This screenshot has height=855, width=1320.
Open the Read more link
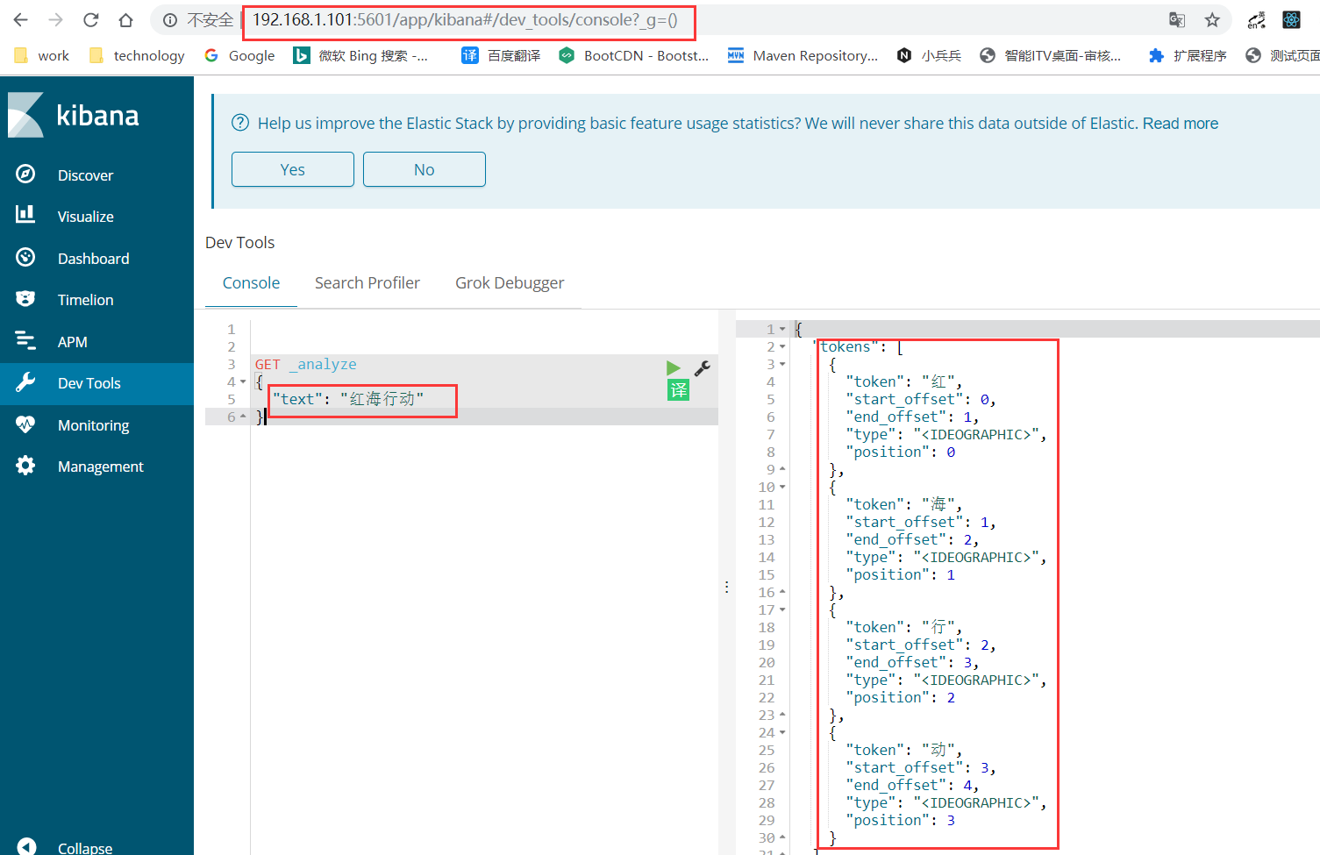point(1181,123)
